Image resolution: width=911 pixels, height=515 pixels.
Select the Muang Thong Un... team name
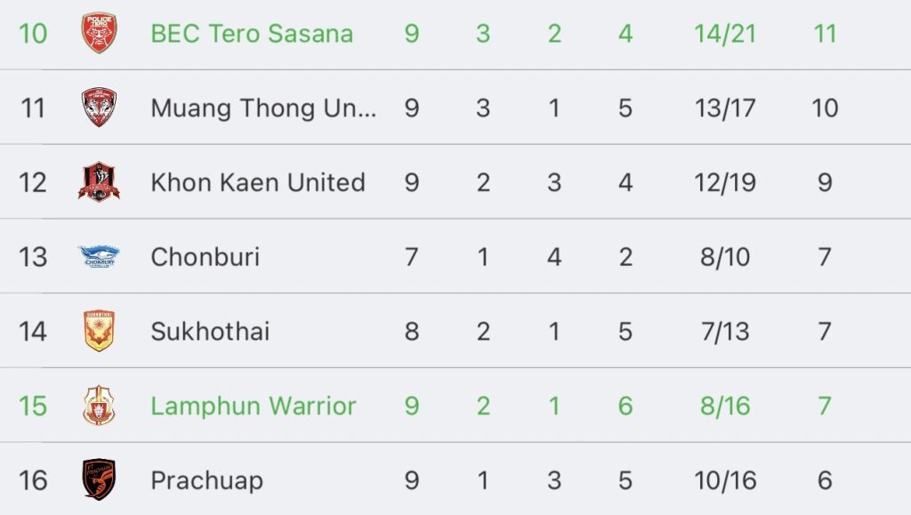coord(263,108)
